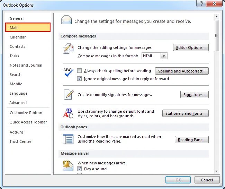The width and height of the screenshot is (225, 189).
Task: Open the Mobile options category
Action: pyautogui.click(x=28, y=84)
